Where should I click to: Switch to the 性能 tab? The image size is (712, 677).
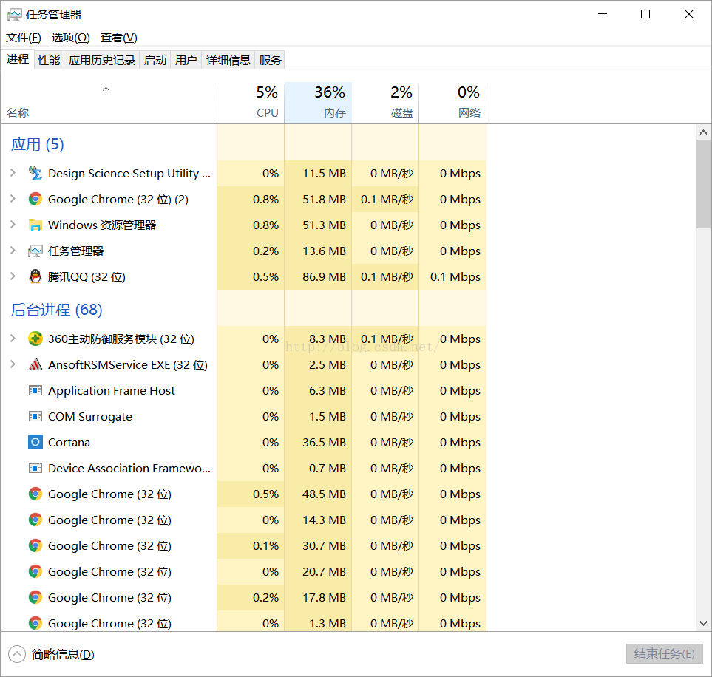[49, 60]
